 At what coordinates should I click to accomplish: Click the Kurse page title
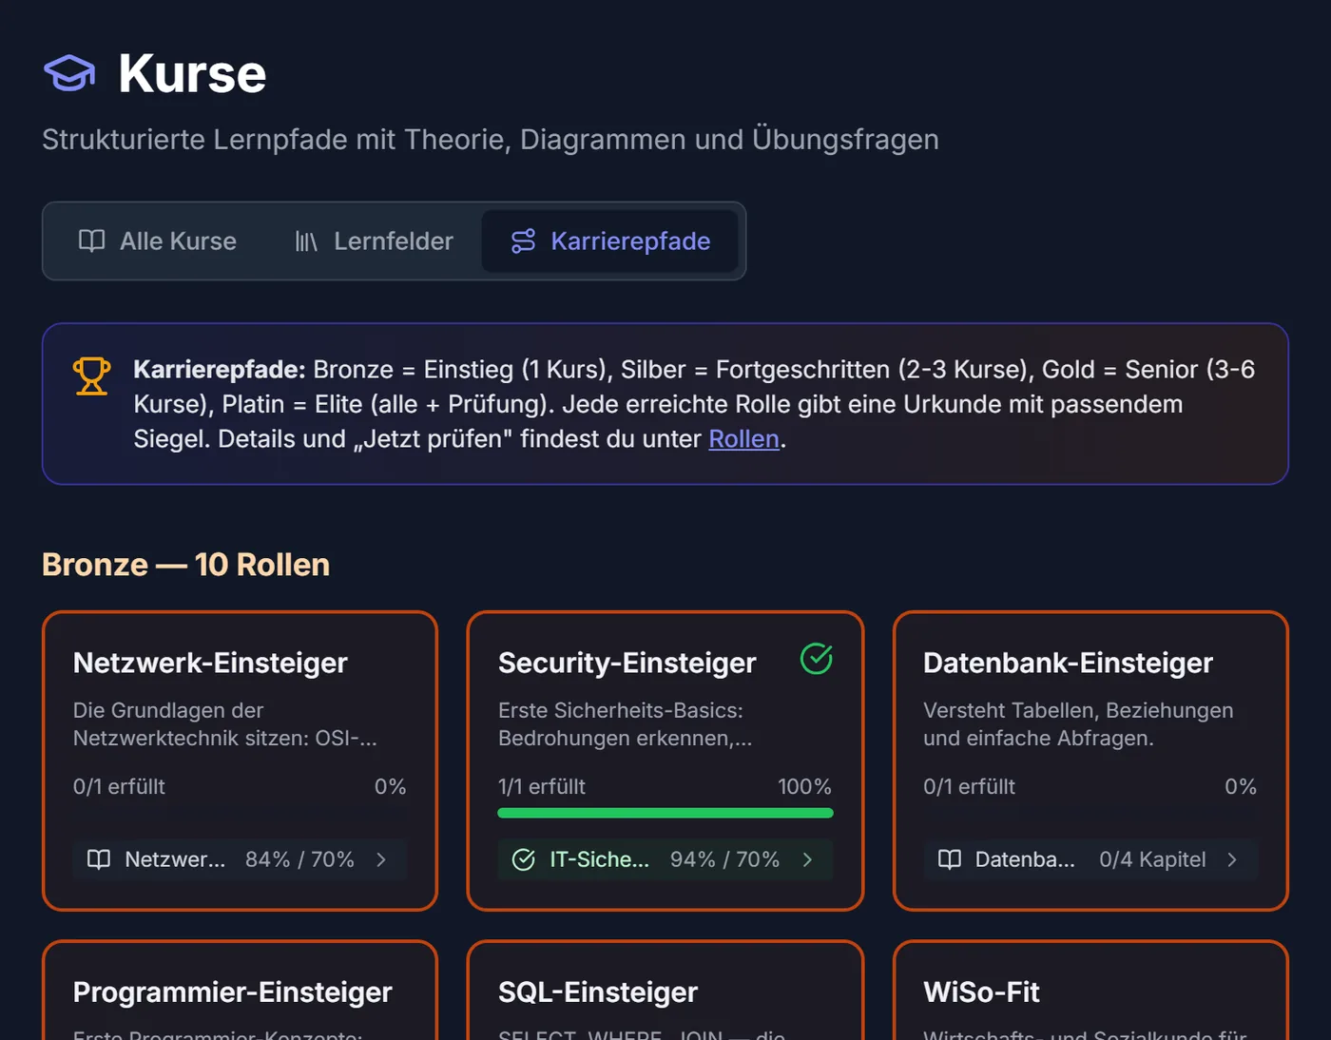coord(192,73)
